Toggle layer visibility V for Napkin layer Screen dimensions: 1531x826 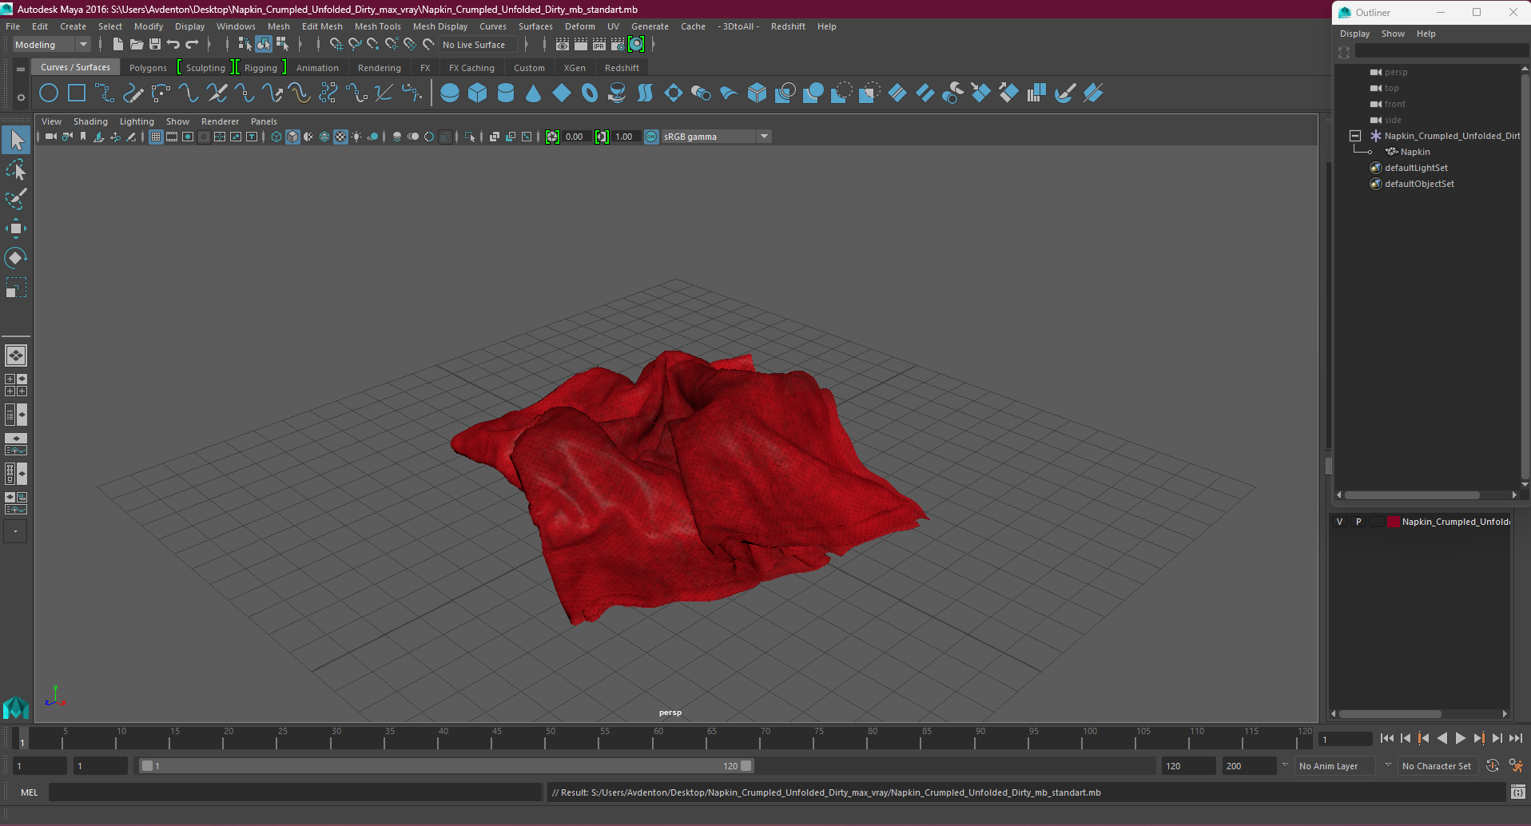tap(1340, 522)
